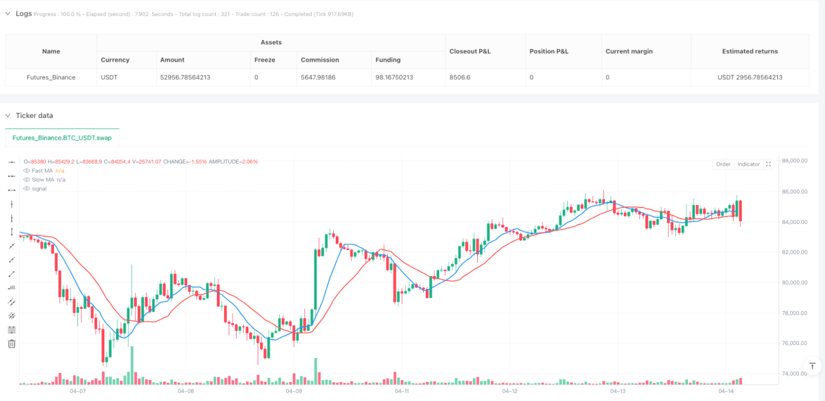The width and height of the screenshot is (825, 401).
Task: Jump to top with floating arrow button
Action: [812, 366]
